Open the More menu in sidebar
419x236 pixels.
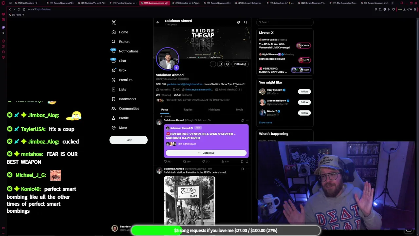point(119,128)
